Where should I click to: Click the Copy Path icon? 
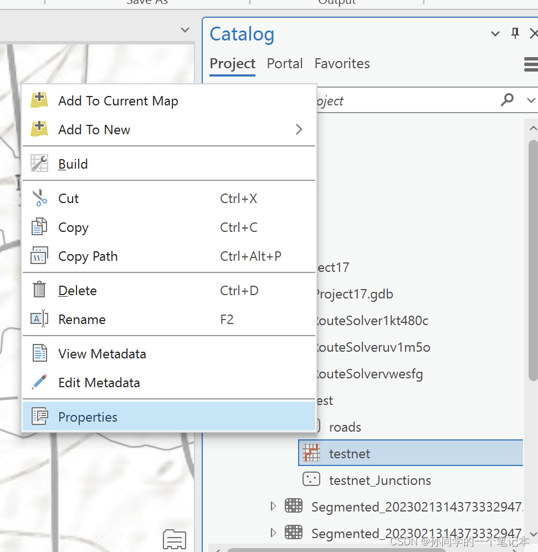tap(39, 256)
